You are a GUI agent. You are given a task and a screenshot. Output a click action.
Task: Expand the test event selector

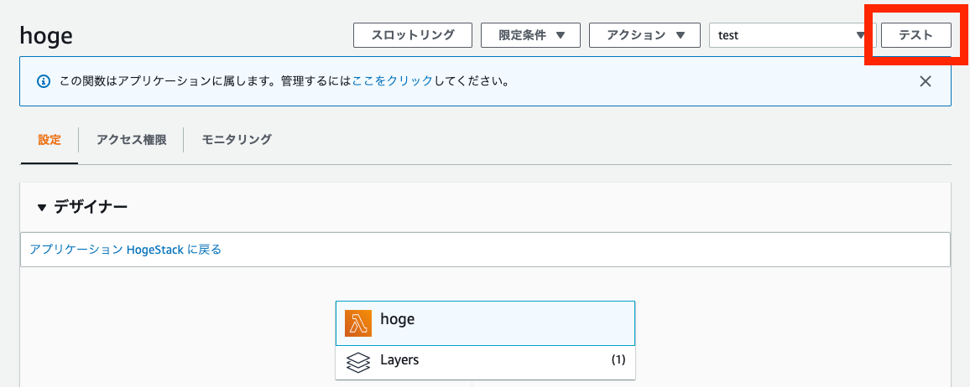pos(789,35)
